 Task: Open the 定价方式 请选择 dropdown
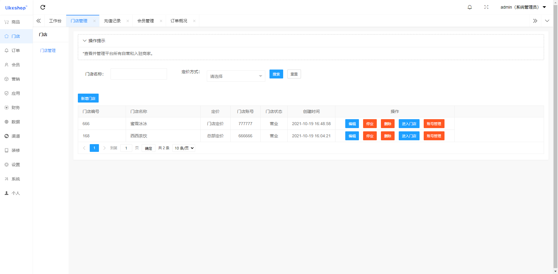click(x=236, y=76)
